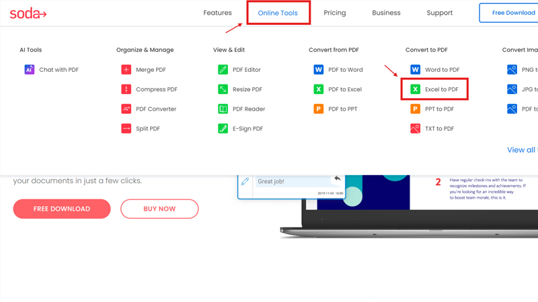Viewport: 538px width, 302px height.
Task: Click the View all link
Action: (521, 150)
